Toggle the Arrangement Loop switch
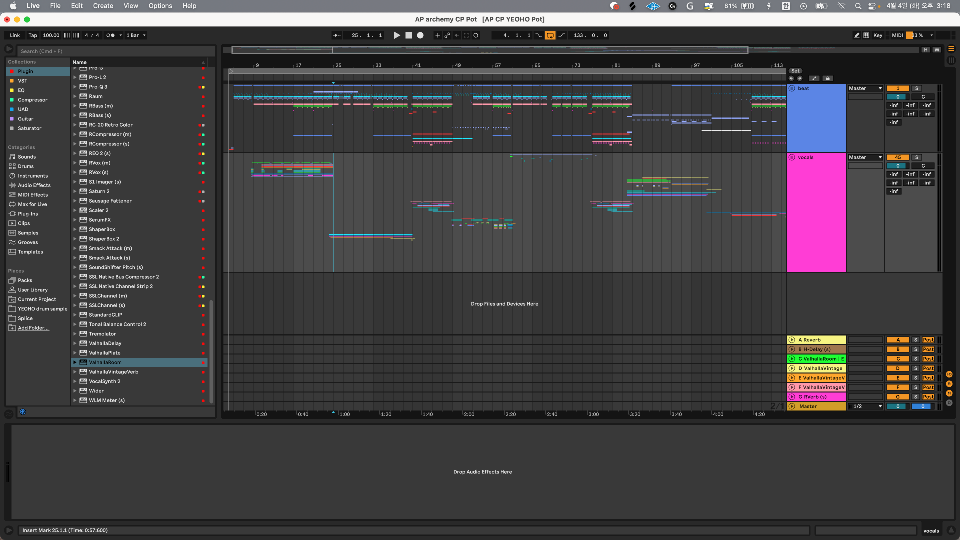The width and height of the screenshot is (960, 540). [x=550, y=35]
